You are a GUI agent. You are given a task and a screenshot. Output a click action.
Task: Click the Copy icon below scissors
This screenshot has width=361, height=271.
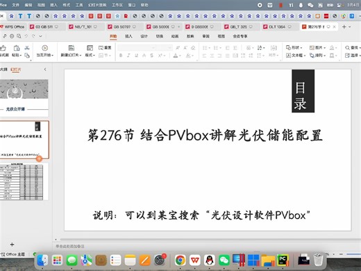click(27, 56)
